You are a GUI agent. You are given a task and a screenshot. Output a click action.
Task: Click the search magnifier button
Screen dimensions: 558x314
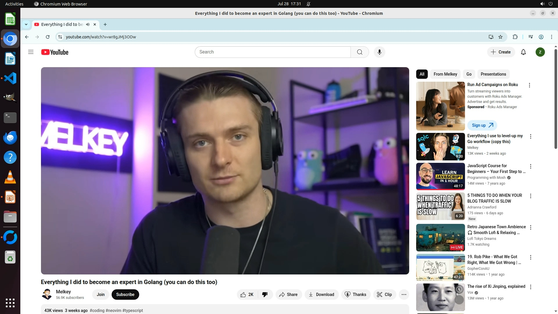pos(360,52)
